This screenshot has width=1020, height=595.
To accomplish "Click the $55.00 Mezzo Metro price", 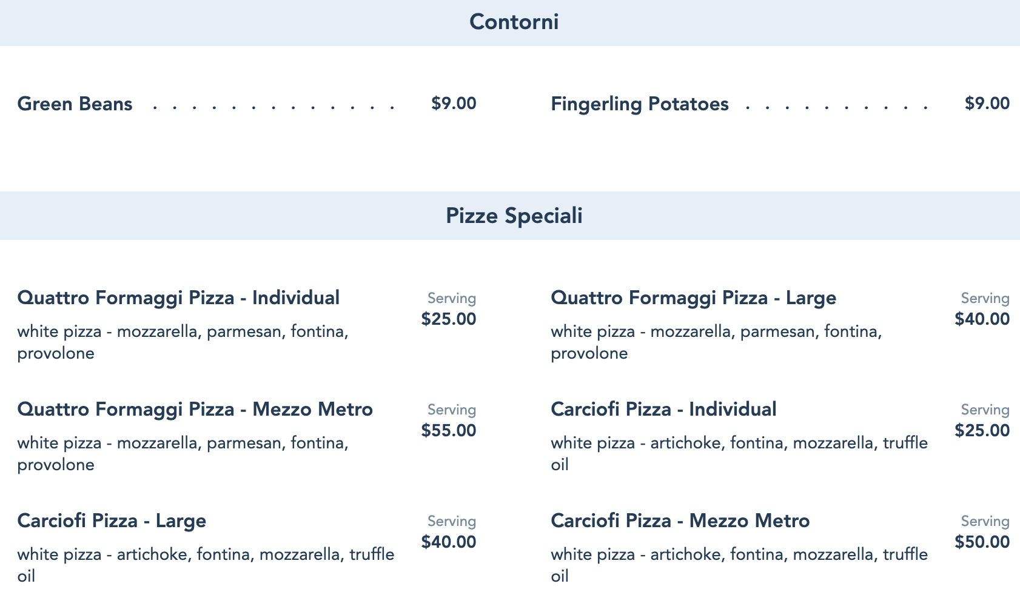I will coord(449,431).
